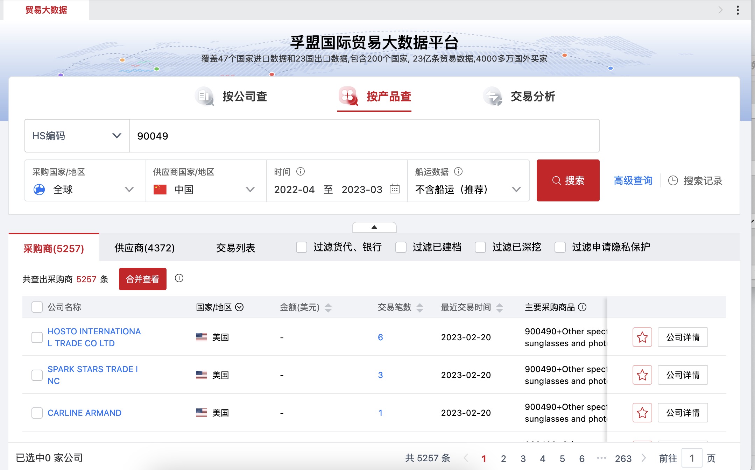Screen dimensions: 755x470
Task: Switch to the 供应商(4372) tab
Action: click(143, 248)
